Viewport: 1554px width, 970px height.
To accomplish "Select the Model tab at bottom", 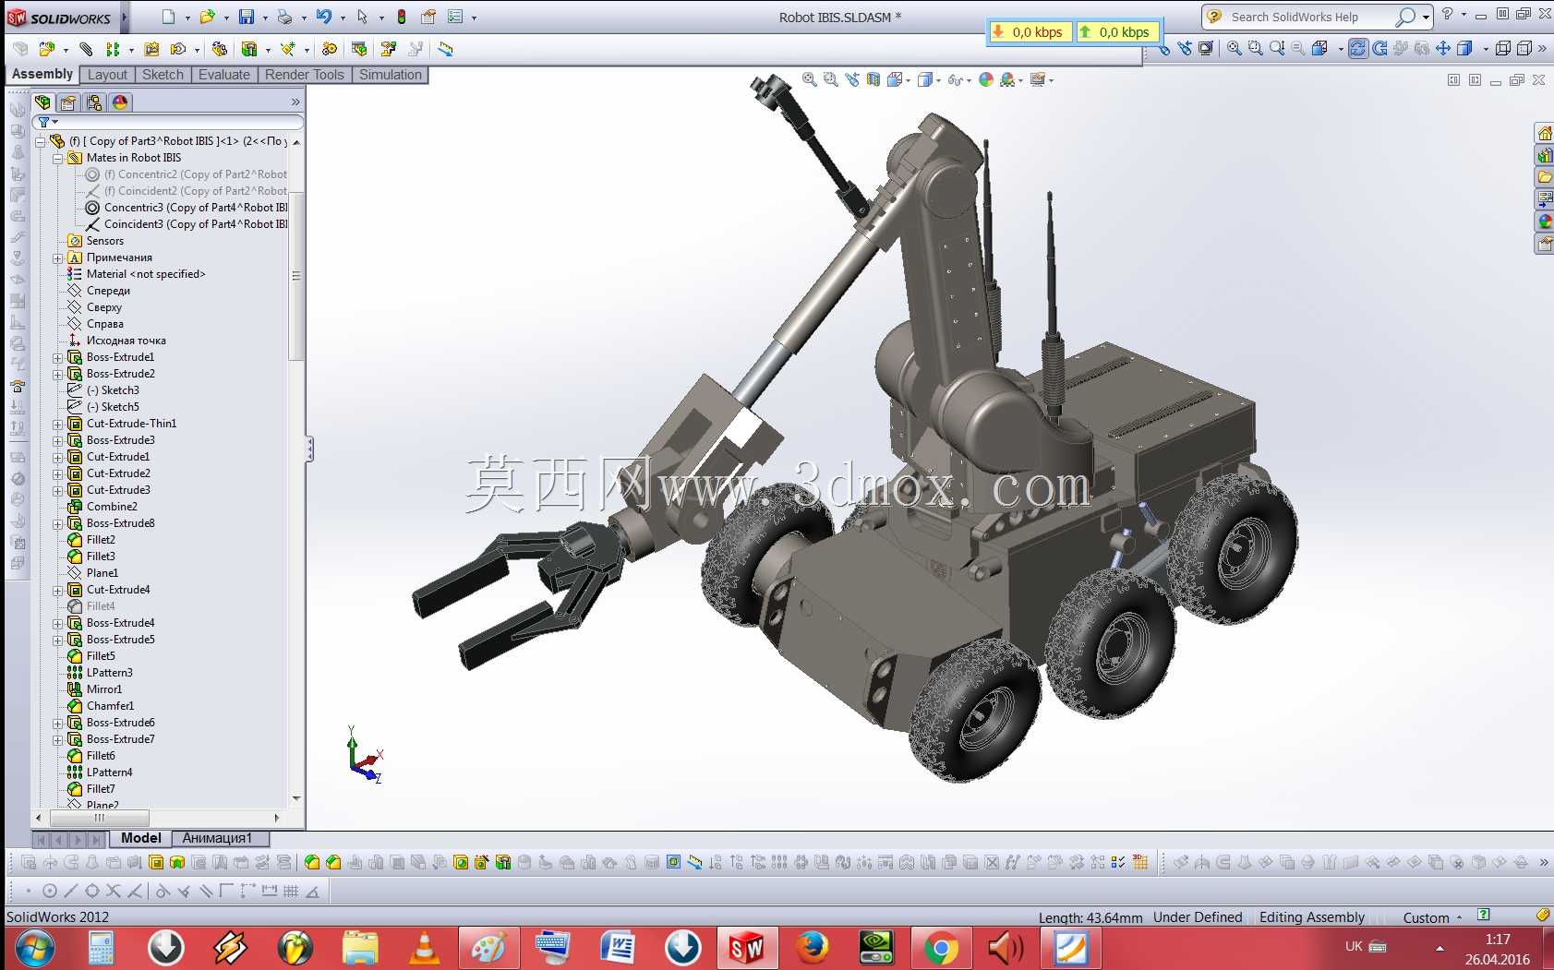I will click(x=141, y=838).
